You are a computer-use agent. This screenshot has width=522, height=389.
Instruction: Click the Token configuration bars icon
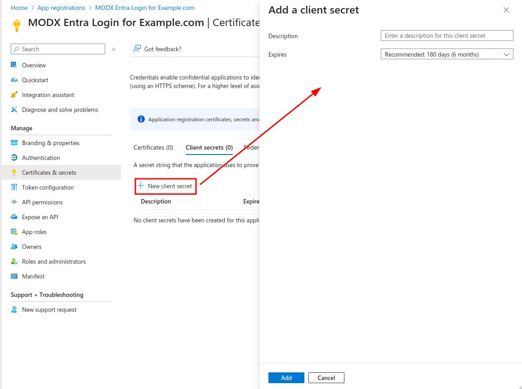tap(14, 187)
